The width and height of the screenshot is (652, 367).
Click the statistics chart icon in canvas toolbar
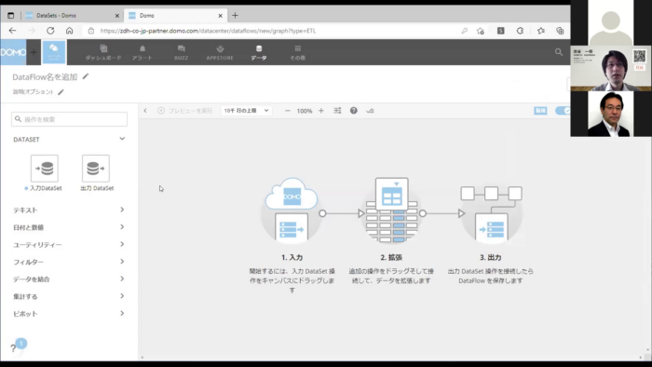tap(370, 111)
